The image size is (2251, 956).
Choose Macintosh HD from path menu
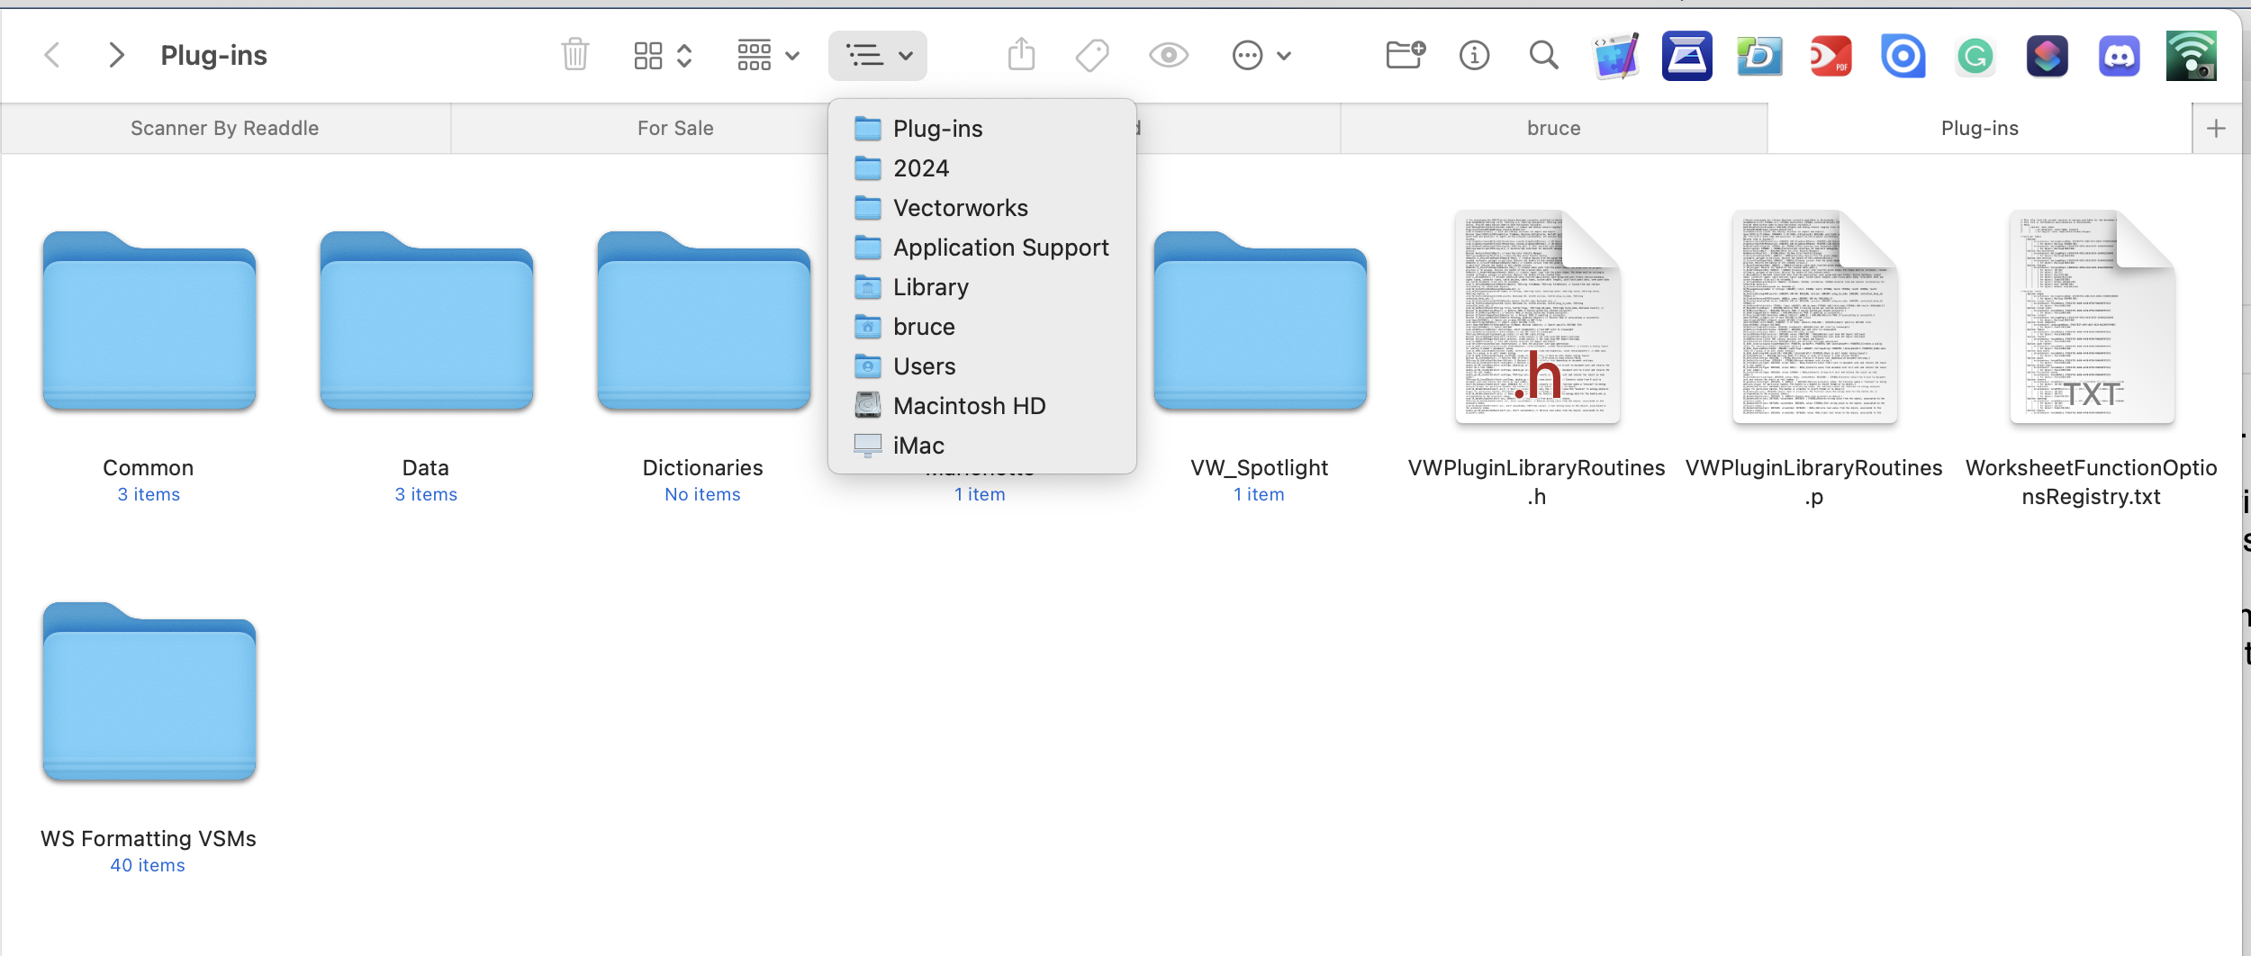[x=969, y=406]
